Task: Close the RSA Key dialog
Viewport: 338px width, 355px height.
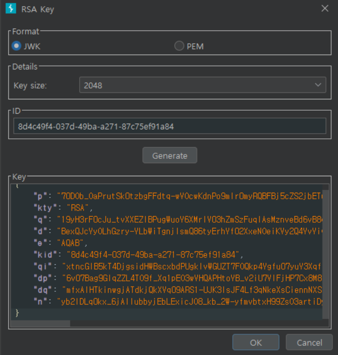Action: 325,8
